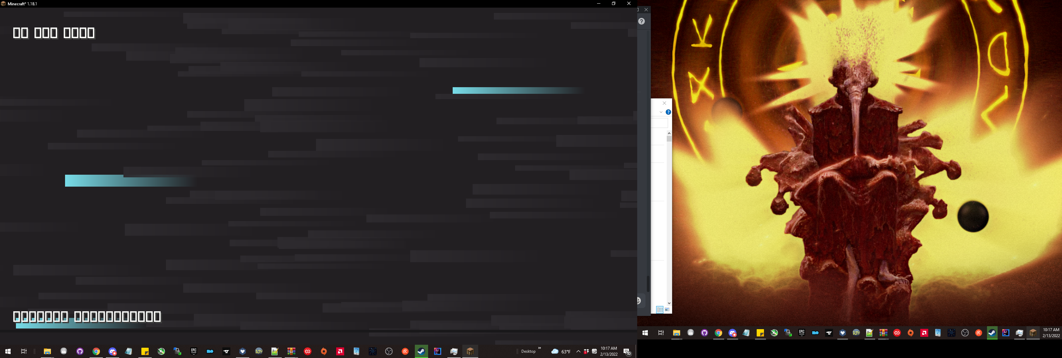
Task: Open Origin from the taskbar
Action: coord(324,351)
